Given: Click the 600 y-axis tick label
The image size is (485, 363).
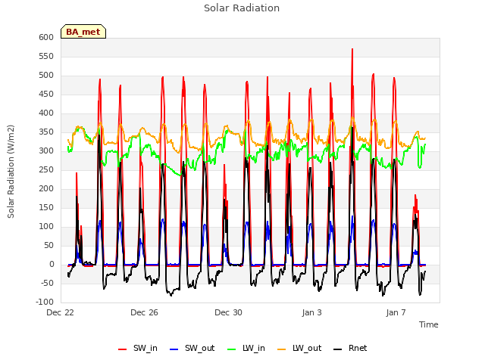Looking at the screenshot, I should click(x=46, y=37).
